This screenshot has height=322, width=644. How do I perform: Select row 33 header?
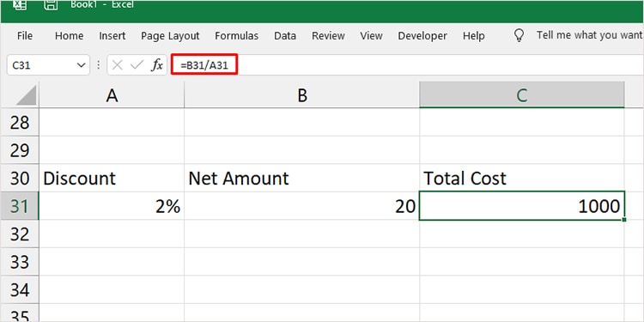[20, 262]
